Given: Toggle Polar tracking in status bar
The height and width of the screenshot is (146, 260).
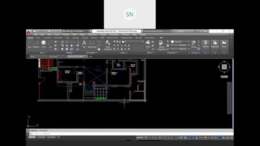Looking at the screenshot, I should pyautogui.click(x=160, y=137).
